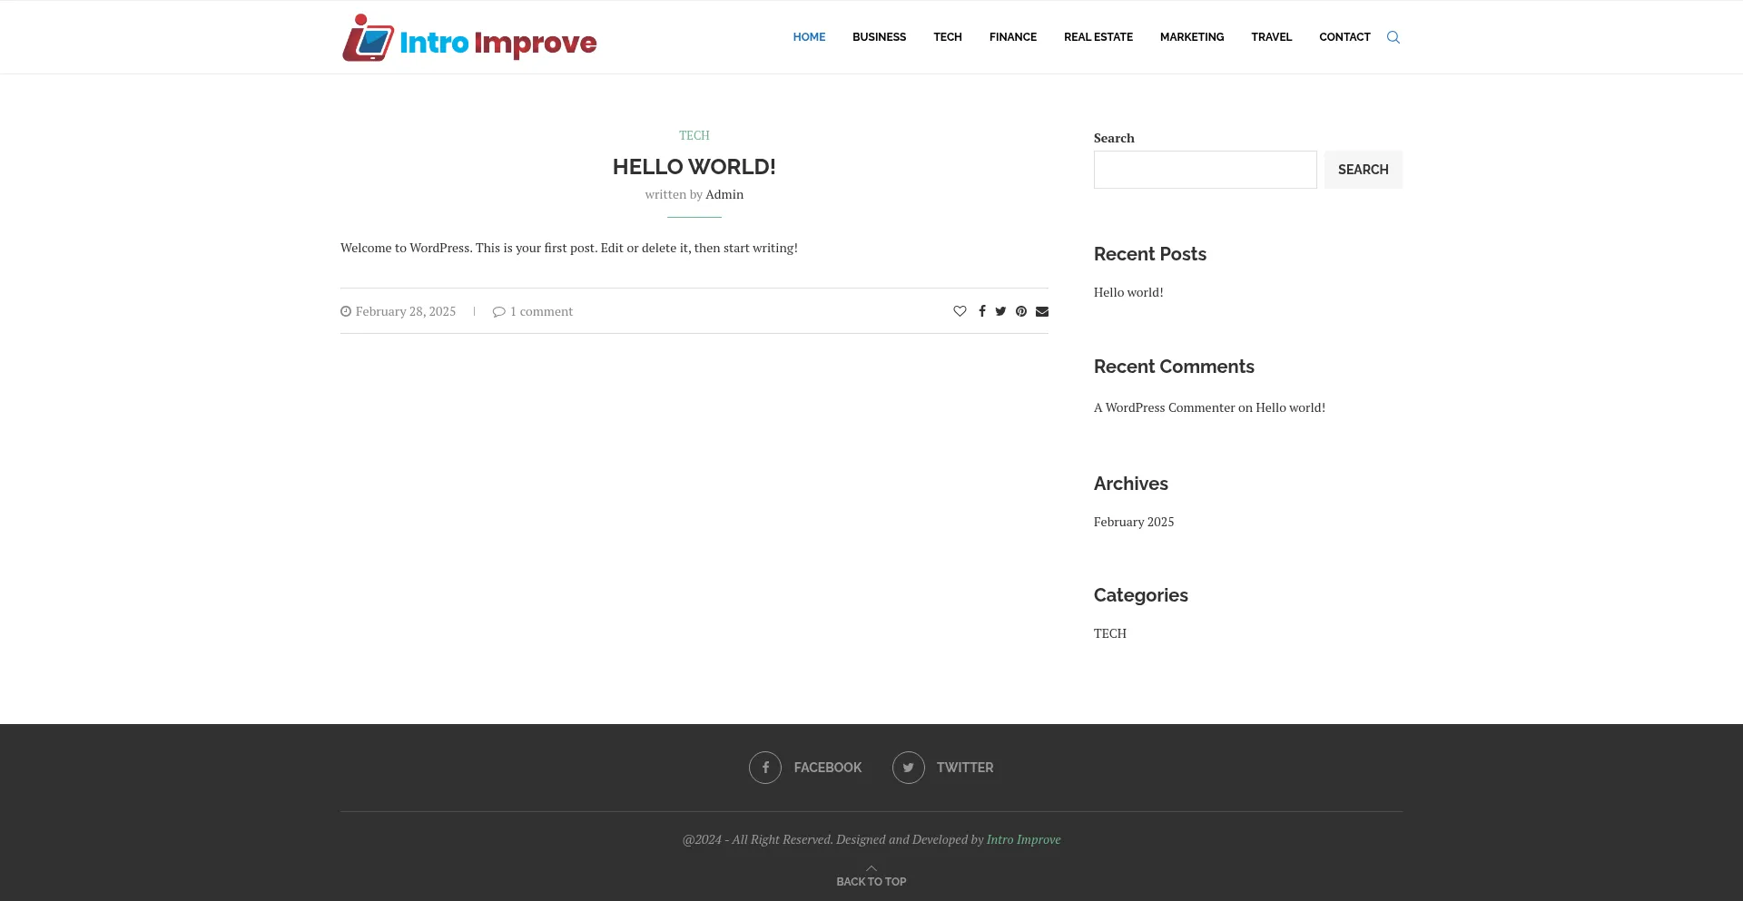Image resolution: width=1743 pixels, height=901 pixels.
Task: Click the Recent Posts heading
Action: (1150, 254)
